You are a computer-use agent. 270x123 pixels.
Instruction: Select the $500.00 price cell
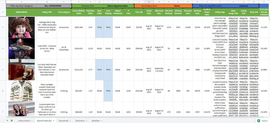point(139,48)
